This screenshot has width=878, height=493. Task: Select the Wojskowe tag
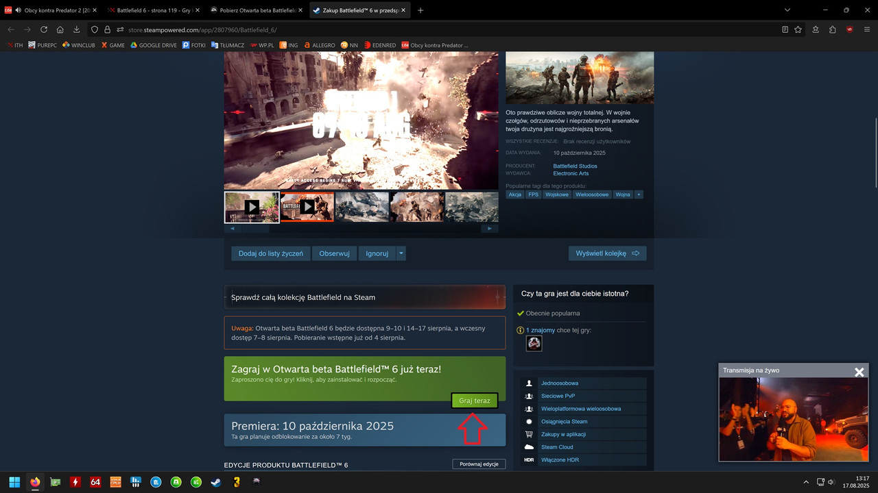pyautogui.click(x=557, y=194)
